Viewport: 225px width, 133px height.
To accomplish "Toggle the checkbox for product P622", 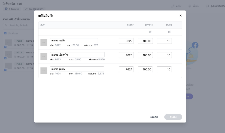I will 5,46.
